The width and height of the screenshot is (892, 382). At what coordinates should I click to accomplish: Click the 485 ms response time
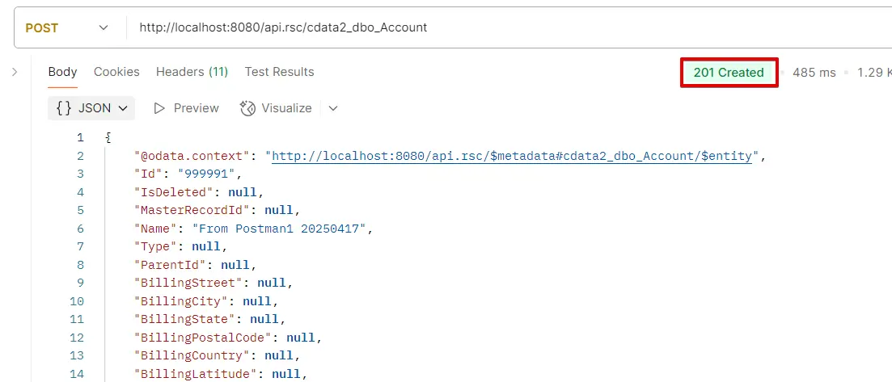814,73
